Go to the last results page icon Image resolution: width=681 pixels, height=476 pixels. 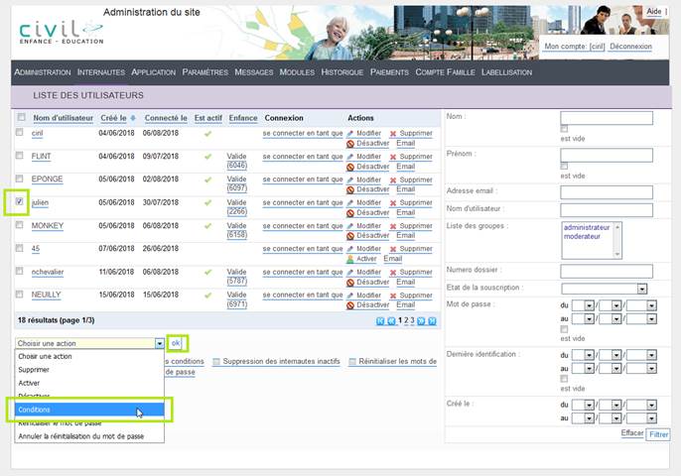pyautogui.click(x=432, y=321)
